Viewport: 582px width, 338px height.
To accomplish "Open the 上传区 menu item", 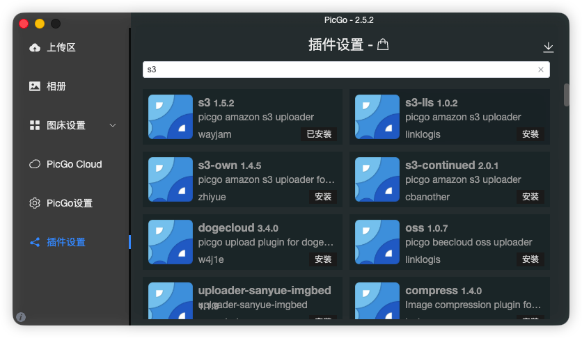I will coord(61,47).
